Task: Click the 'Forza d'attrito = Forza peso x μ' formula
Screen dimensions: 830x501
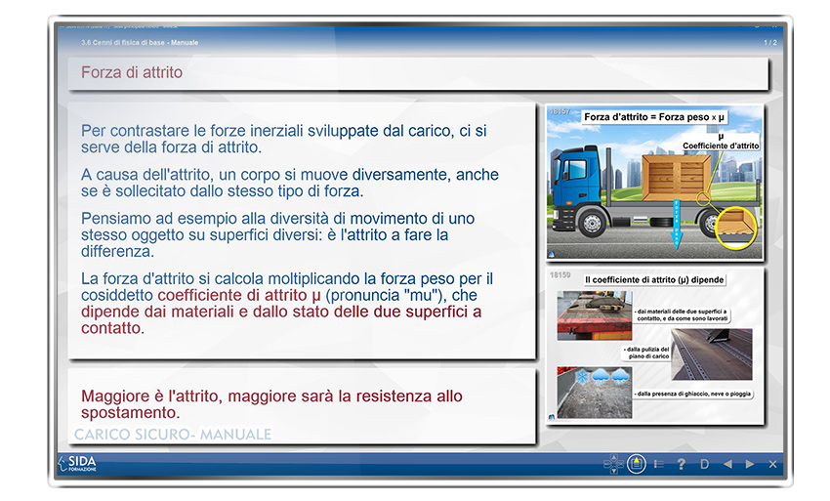Action: [x=655, y=117]
